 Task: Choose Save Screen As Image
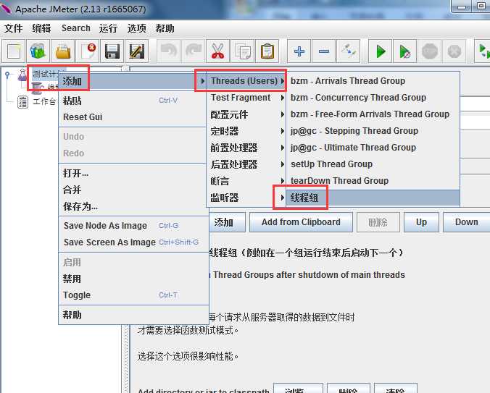133,242
